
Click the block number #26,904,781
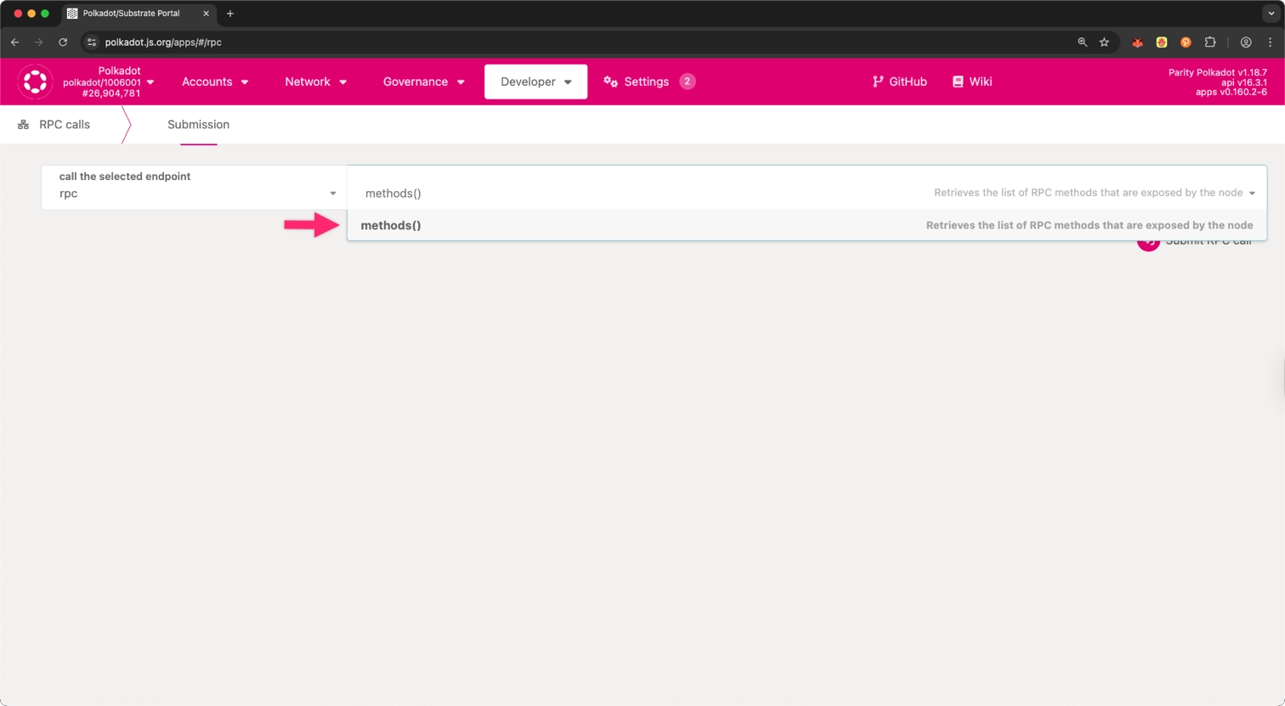click(111, 93)
